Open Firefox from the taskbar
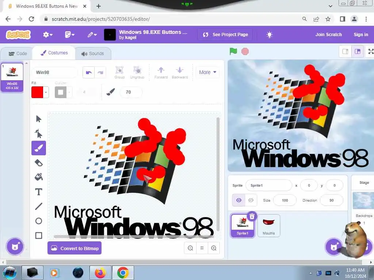The image size is (374, 280). click(100, 273)
